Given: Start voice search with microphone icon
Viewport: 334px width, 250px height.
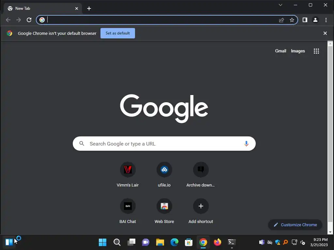Looking at the screenshot, I should pos(246,144).
